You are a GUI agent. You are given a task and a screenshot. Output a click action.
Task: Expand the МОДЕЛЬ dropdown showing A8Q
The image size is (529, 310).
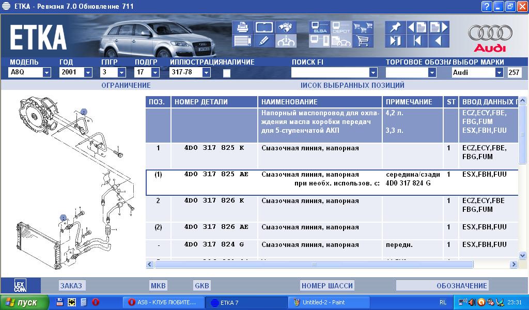pos(46,73)
